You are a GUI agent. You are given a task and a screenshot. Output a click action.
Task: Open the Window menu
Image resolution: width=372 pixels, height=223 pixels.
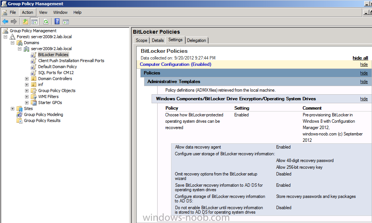[x=60, y=12]
